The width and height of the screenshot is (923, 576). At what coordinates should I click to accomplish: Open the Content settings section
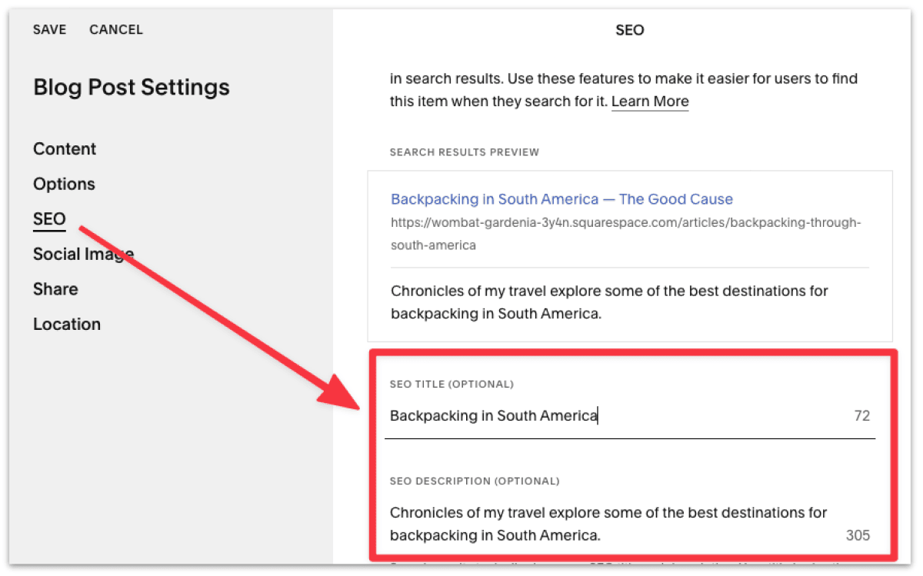(x=64, y=148)
